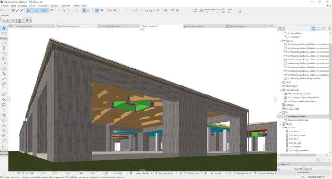Choose the Curtain Wall tool in the toolbox
The height and width of the screenshot is (179, 332).
(x=4, y=84)
